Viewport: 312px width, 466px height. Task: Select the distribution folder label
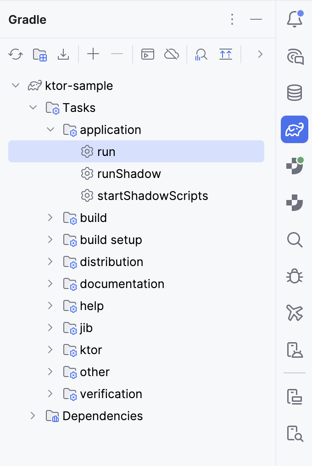[111, 262]
